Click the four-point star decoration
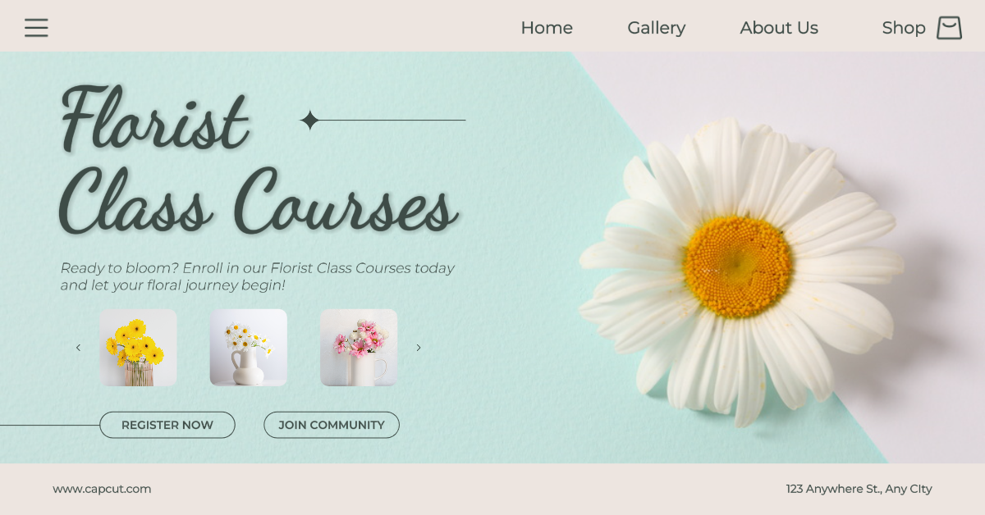The image size is (985, 515). pyautogui.click(x=309, y=121)
